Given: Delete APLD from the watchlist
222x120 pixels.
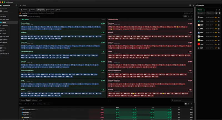Looking at the screenshot, I should coord(219,17).
